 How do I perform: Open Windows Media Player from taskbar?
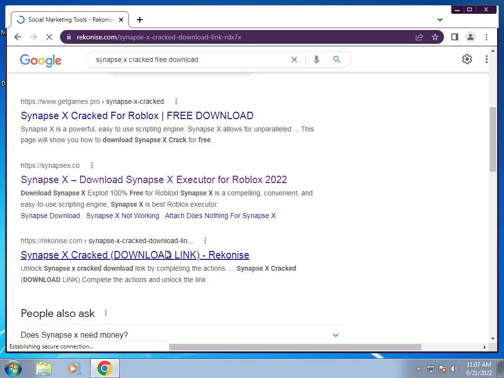click(x=73, y=368)
